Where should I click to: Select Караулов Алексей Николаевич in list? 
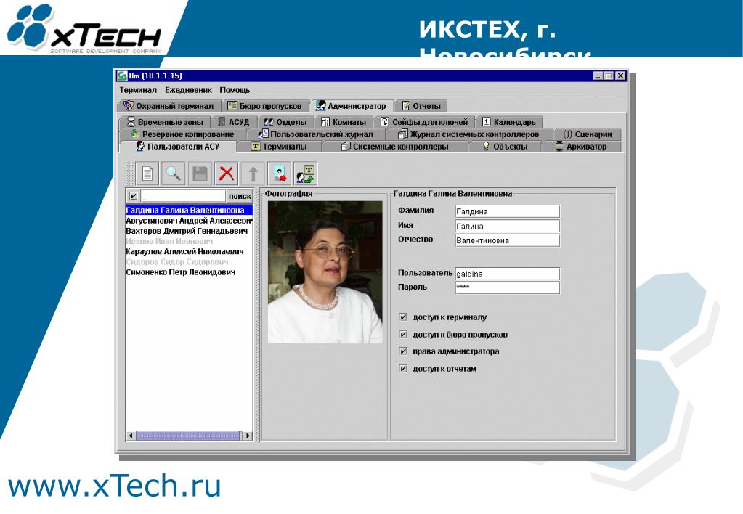click(x=189, y=251)
